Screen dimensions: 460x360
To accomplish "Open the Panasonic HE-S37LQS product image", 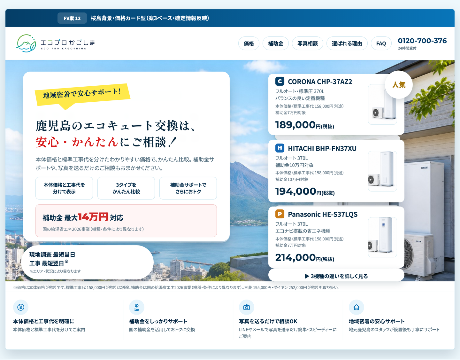I will pos(382,237).
